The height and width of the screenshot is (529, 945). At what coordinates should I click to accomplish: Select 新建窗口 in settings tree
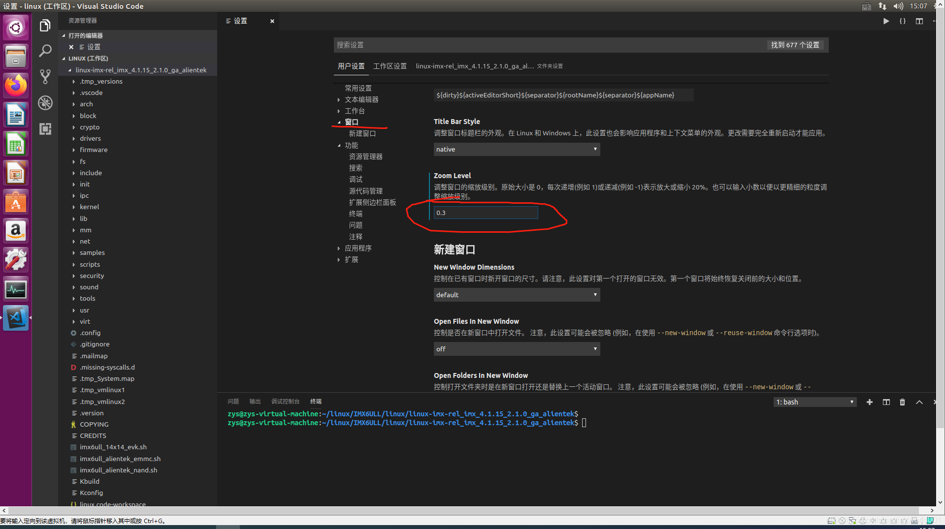coord(362,133)
